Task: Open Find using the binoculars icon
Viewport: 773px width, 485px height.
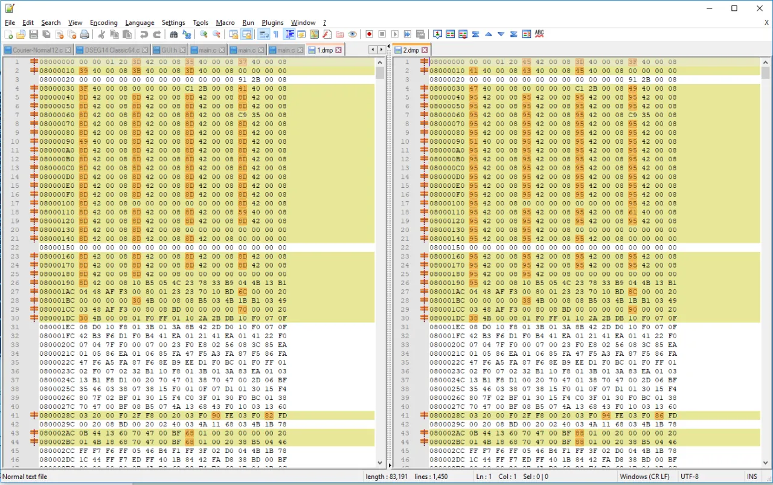Action: tap(174, 34)
